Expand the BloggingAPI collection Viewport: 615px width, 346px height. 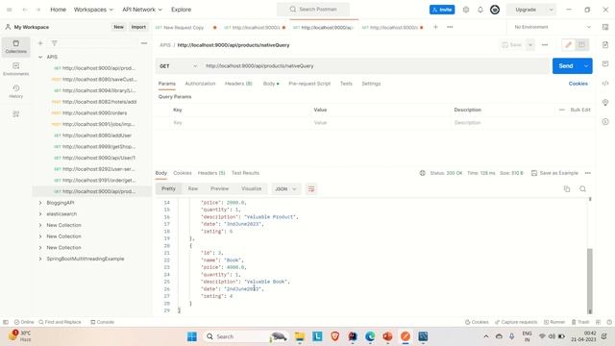tap(40, 203)
